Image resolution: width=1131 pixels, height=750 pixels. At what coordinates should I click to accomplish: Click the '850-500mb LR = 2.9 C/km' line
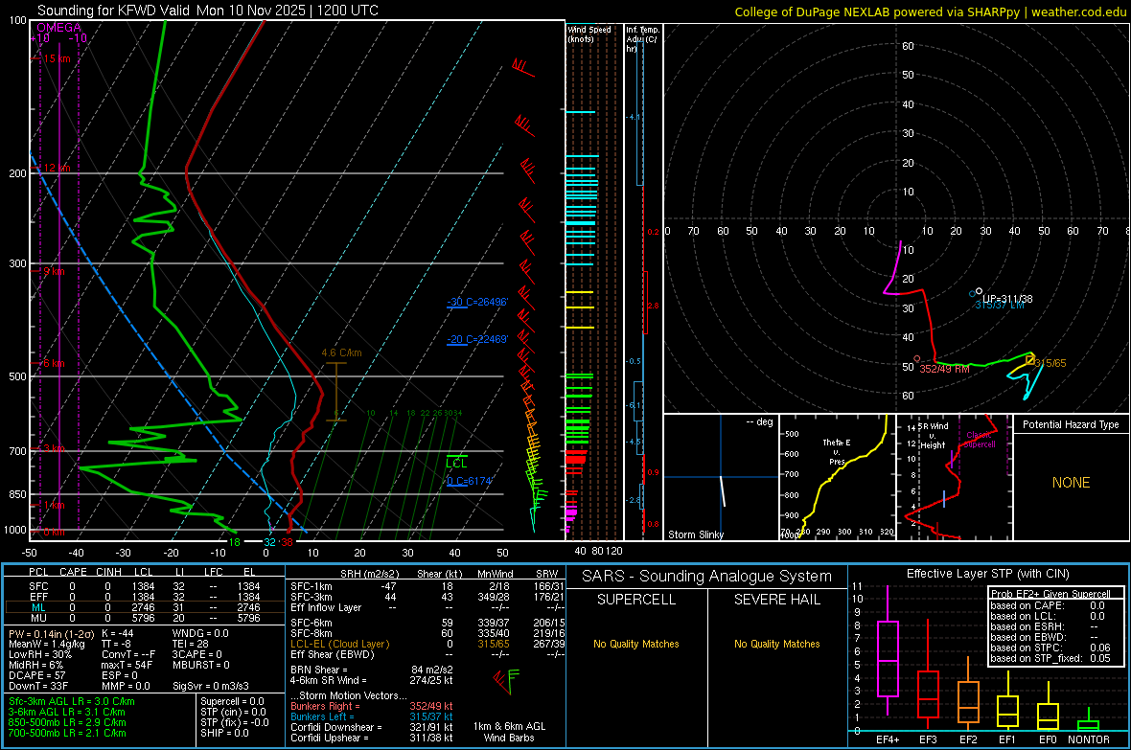(x=67, y=722)
